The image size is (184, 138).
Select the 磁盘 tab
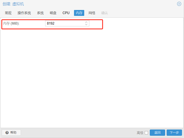click(x=53, y=13)
